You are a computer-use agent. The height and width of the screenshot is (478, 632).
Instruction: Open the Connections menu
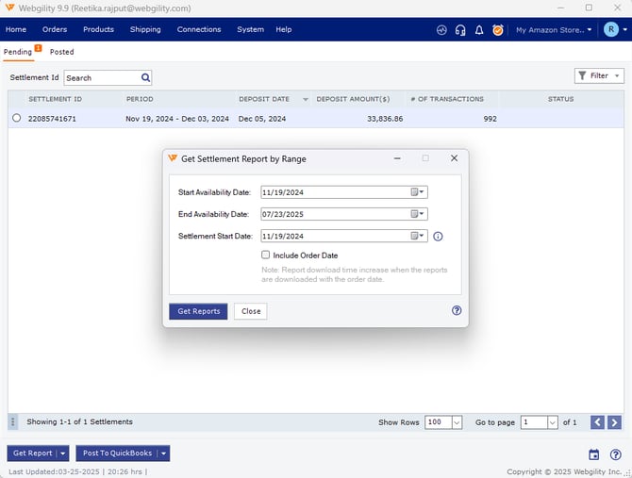tap(199, 30)
